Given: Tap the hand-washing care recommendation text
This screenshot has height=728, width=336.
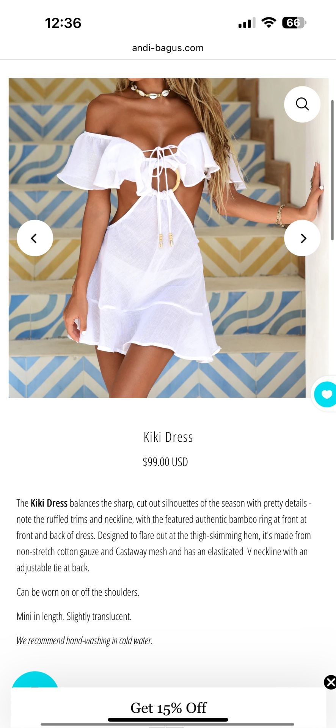Looking at the screenshot, I should click(85, 640).
